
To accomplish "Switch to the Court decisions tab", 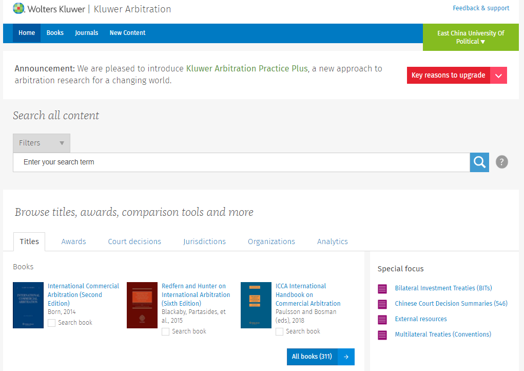I will pos(134,242).
